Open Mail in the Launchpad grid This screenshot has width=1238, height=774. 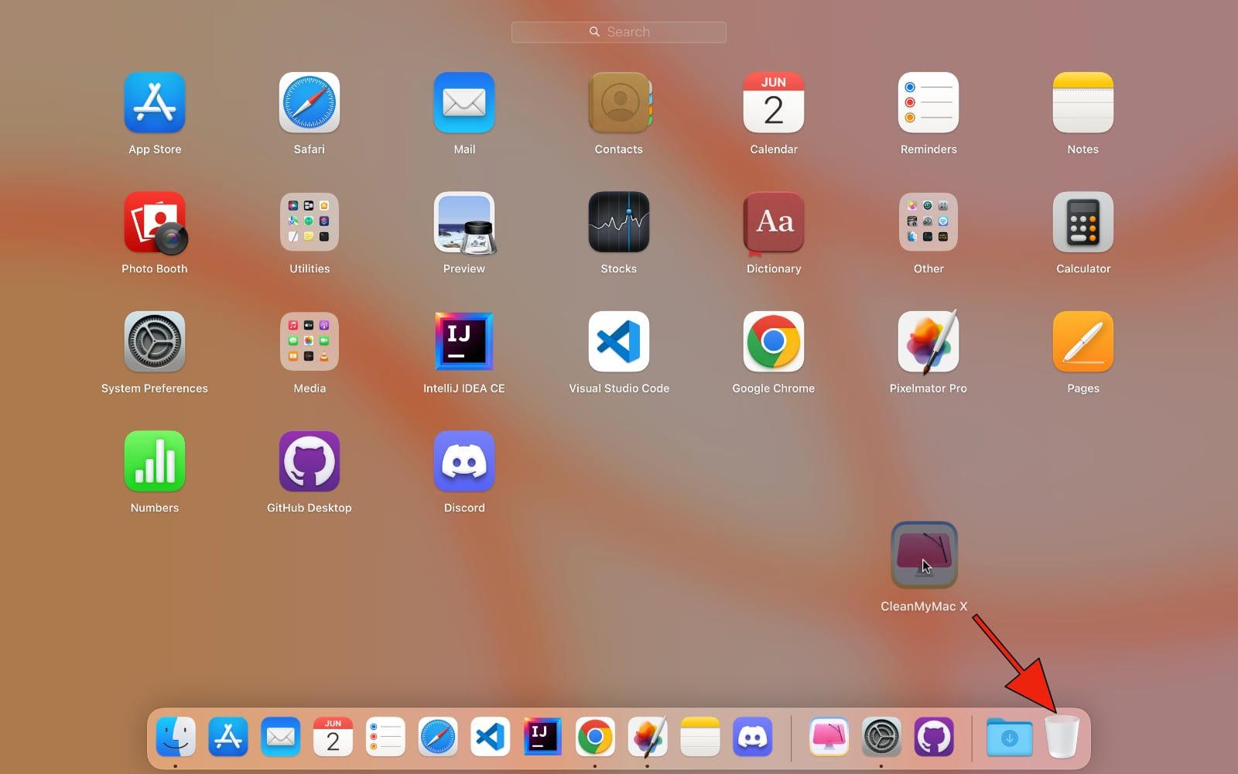click(x=464, y=103)
